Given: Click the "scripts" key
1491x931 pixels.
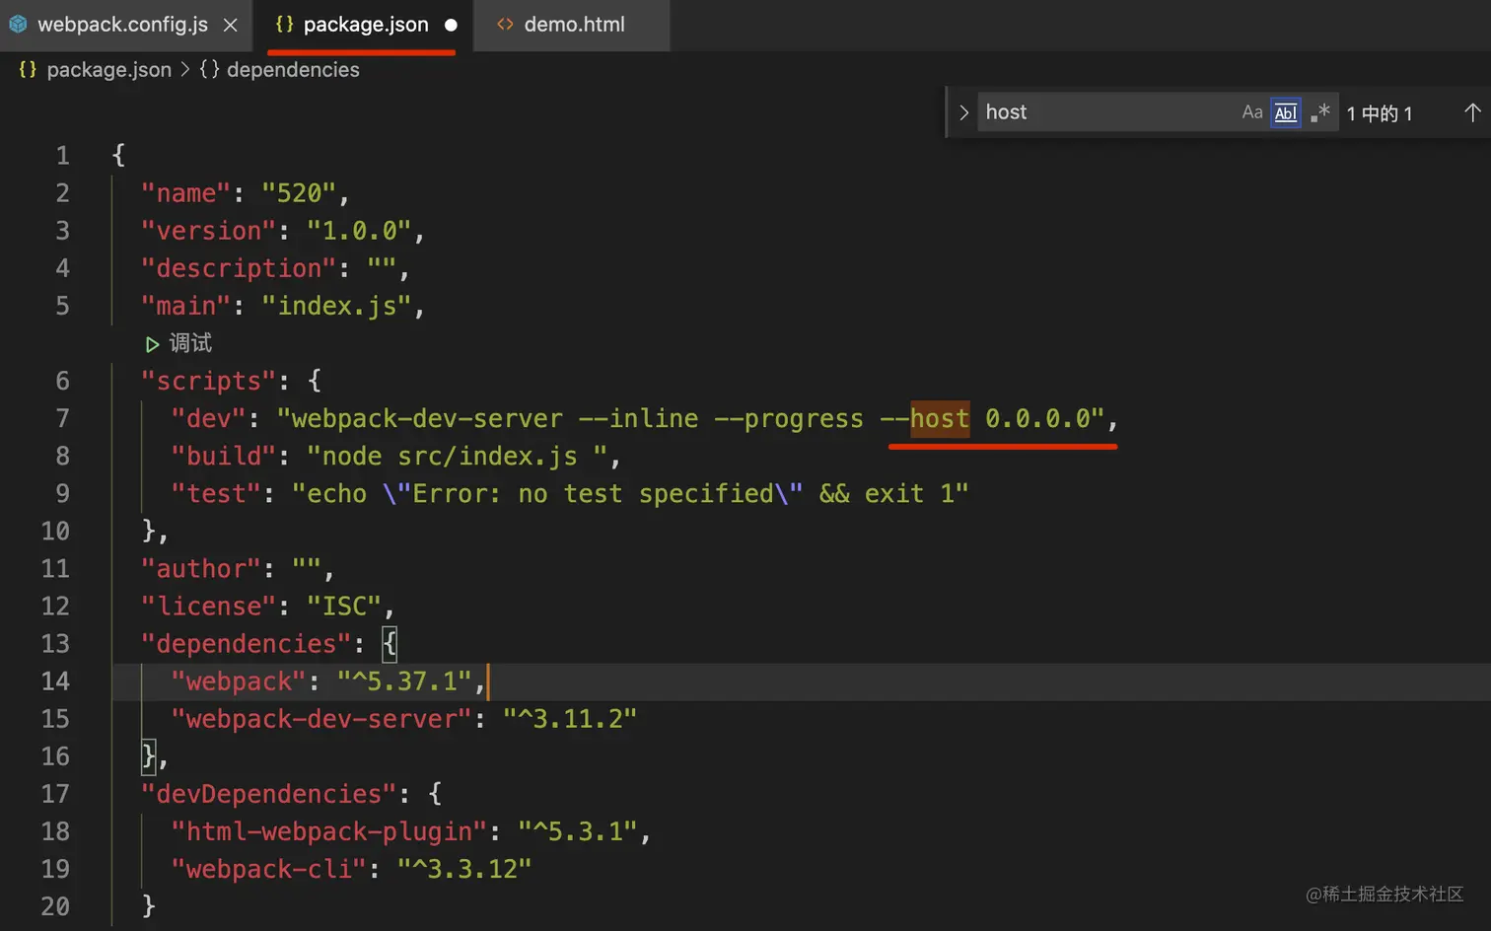Looking at the screenshot, I should tap(208, 381).
